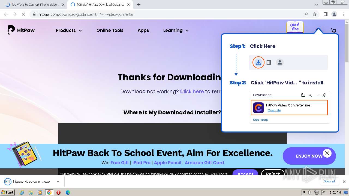The height and width of the screenshot is (196, 349).
Task: Open the Amazon Gift Card link
Action: [204, 163]
